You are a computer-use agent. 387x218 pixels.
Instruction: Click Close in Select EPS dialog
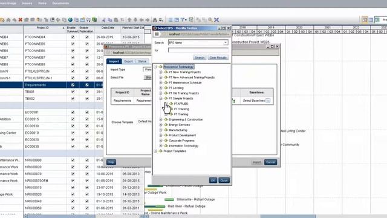(x=224, y=180)
